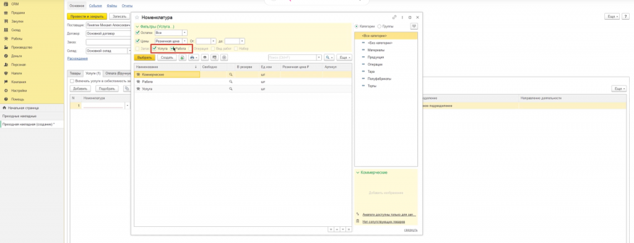Open the kebab menu of Номенклатура window
The height and width of the screenshot is (243, 634).
coord(402,18)
